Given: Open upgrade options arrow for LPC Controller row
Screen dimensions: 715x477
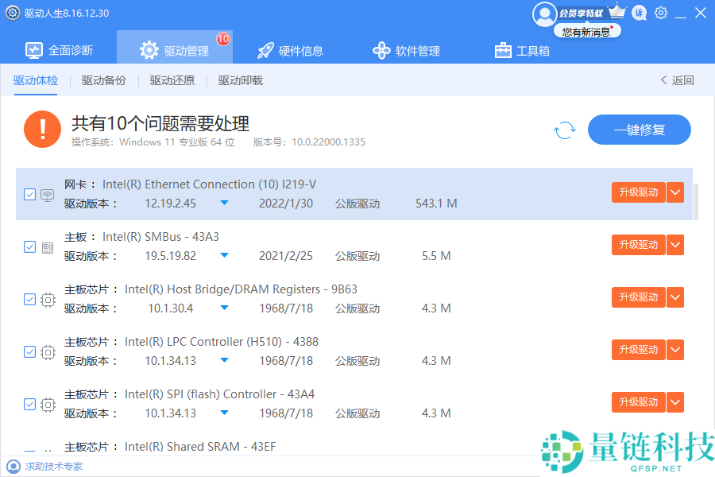Looking at the screenshot, I should click(675, 350).
